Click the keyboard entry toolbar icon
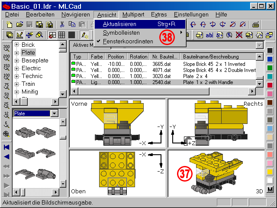 [x=255, y=25]
